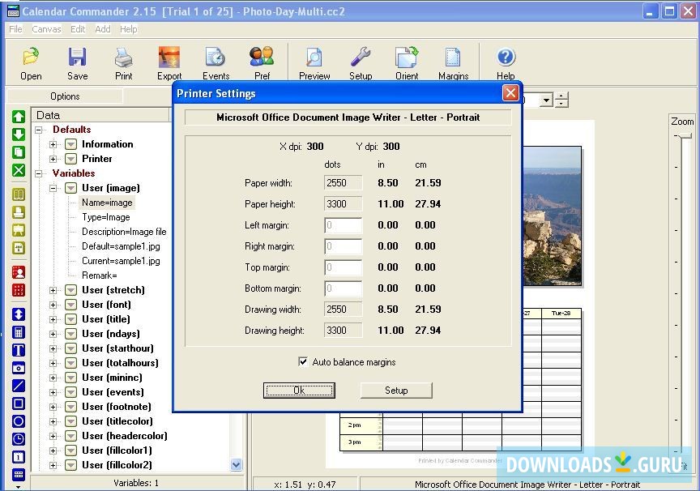Click the olive printer sidebar icon
The height and width of the screenshot is (491, 700).
pos(19,212)
